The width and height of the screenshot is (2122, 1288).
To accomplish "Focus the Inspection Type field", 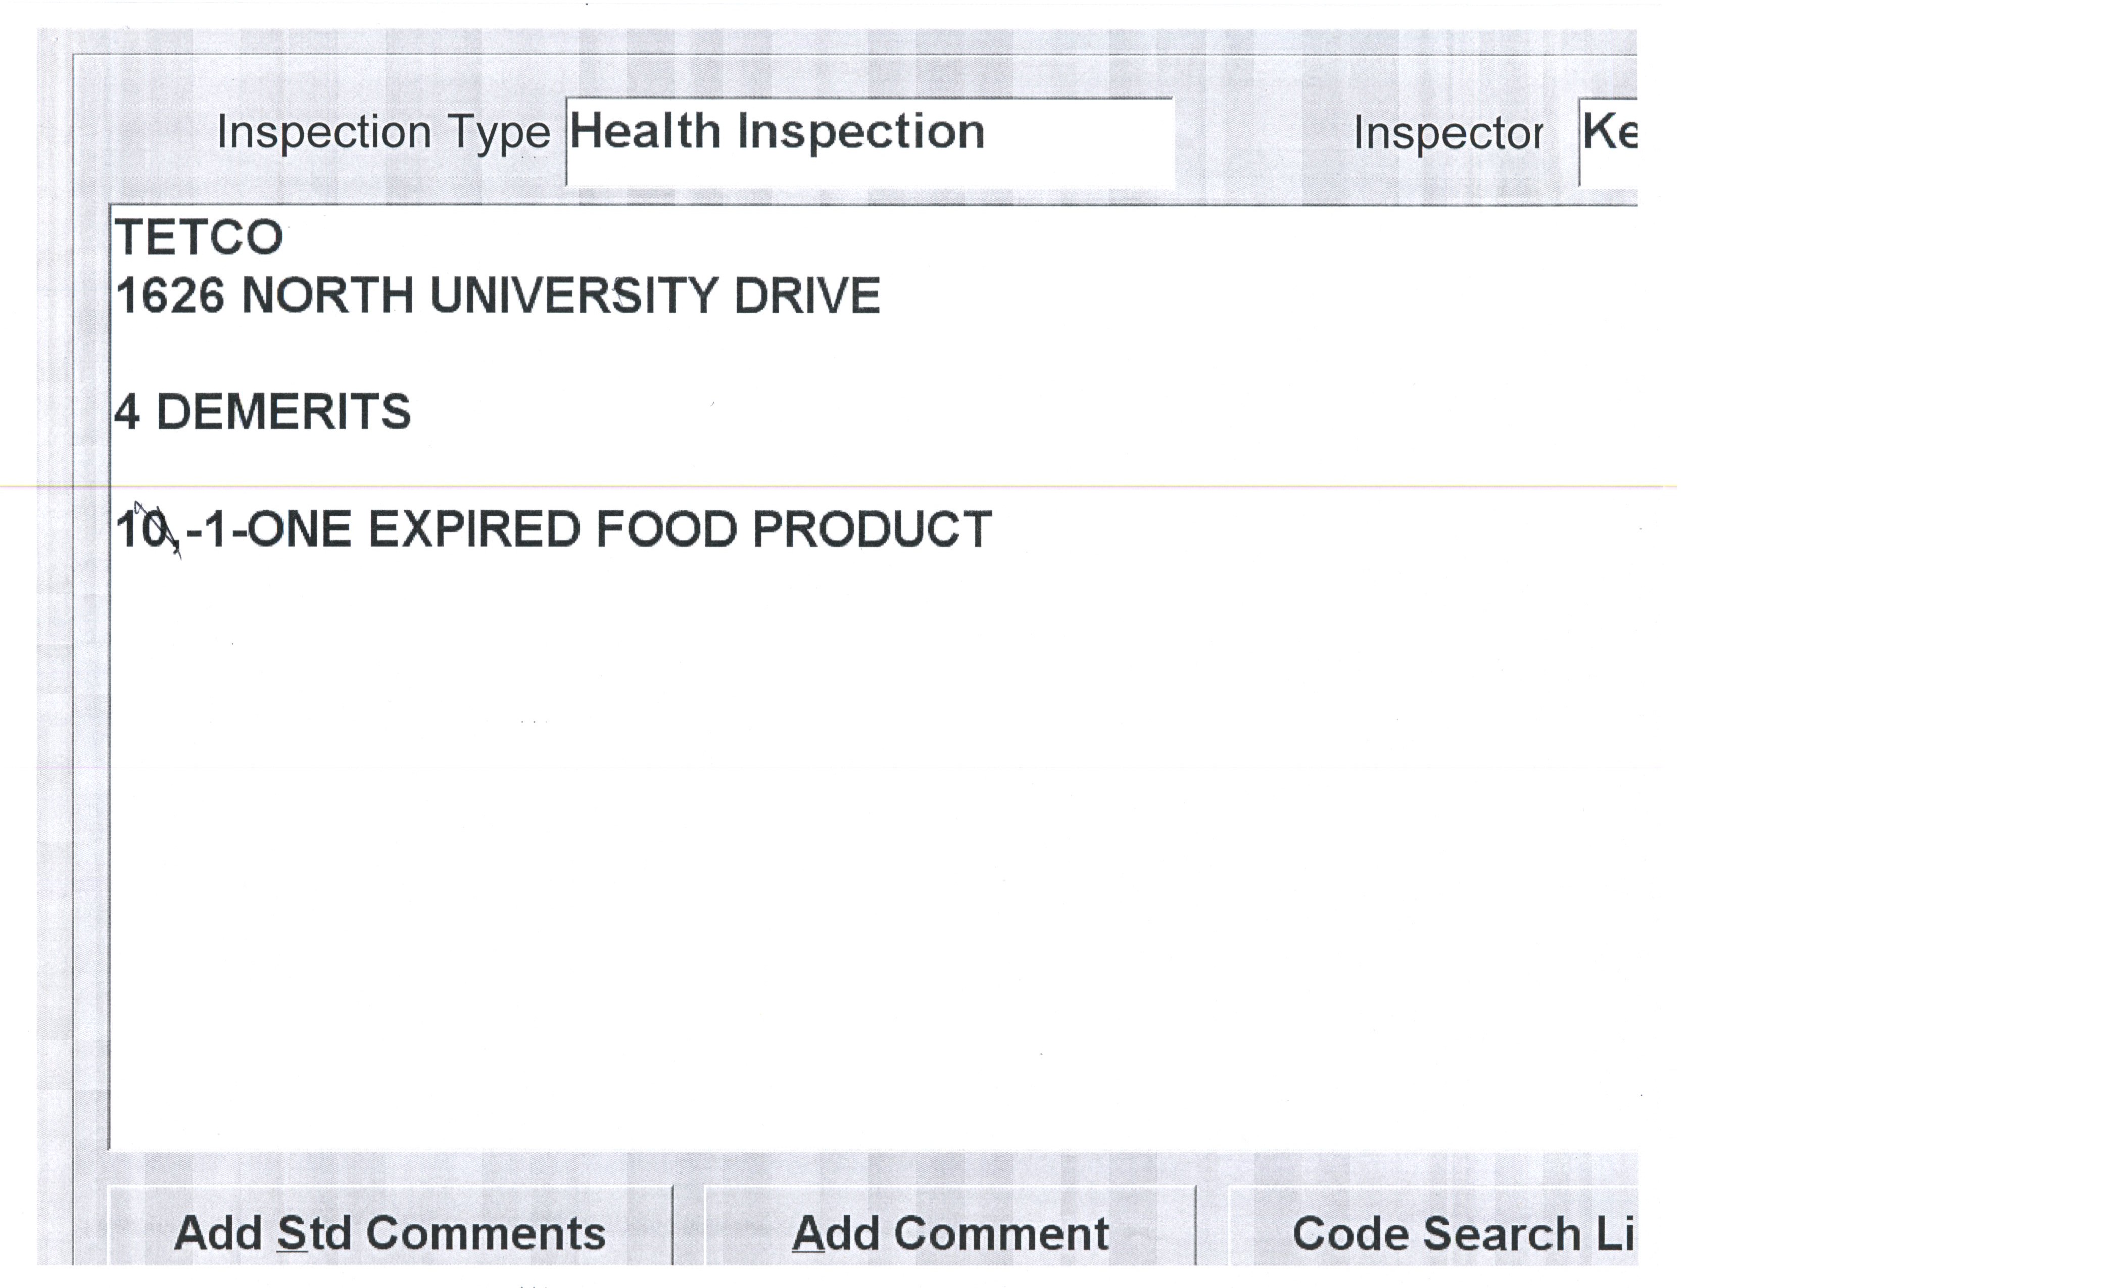I will pyautogui.click(x=870, y=142).
